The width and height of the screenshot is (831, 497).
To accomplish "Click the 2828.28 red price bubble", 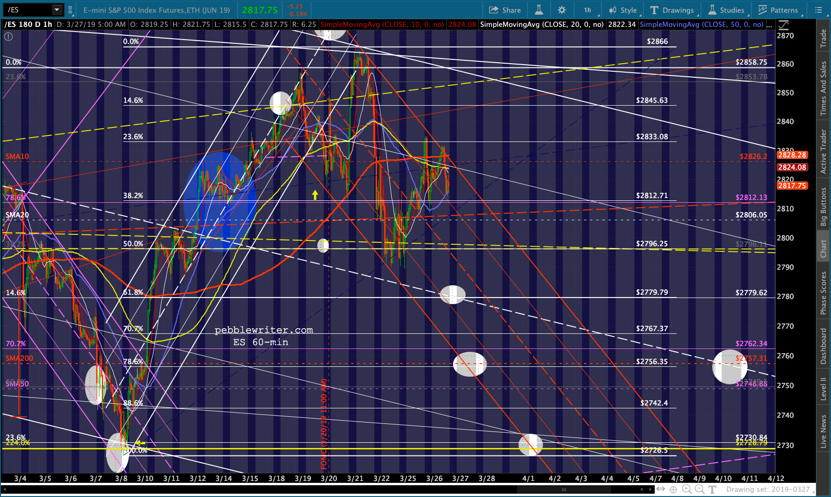I will (x=792, y=155).
